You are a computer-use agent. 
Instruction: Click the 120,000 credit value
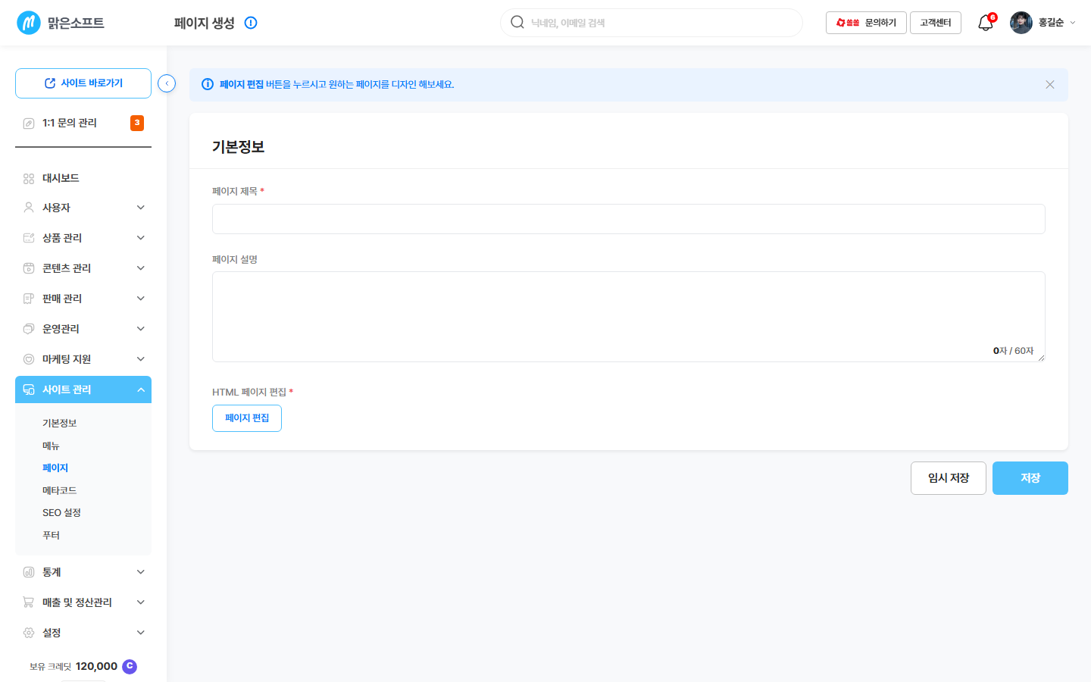[96, 666]
